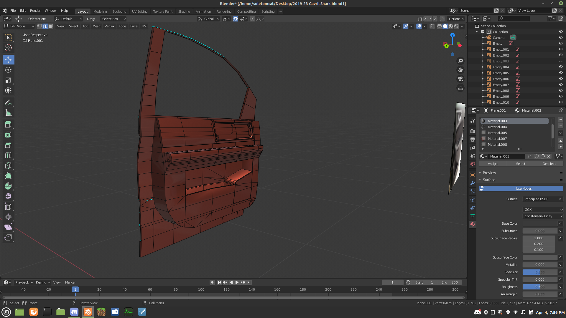Select the Rotate tool in toolbar
The image size is (566, 318).
coord(8,70)
